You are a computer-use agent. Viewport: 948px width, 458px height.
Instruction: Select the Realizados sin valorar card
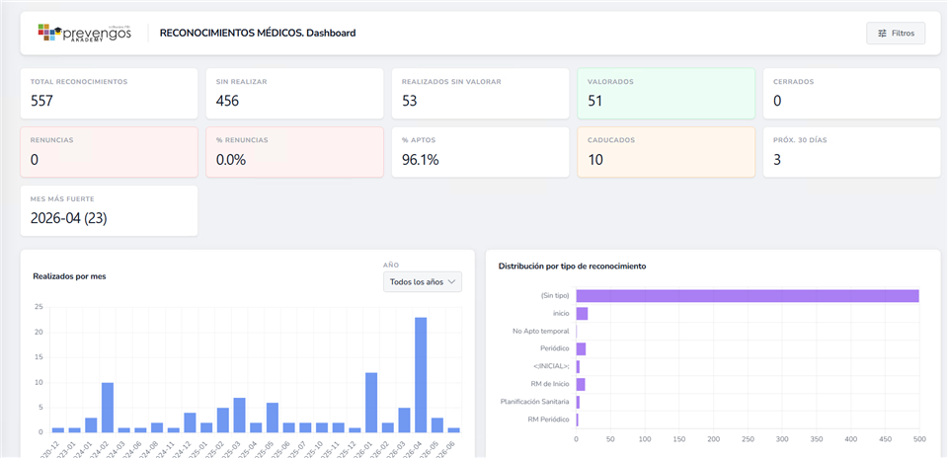(x=480, y=94)
